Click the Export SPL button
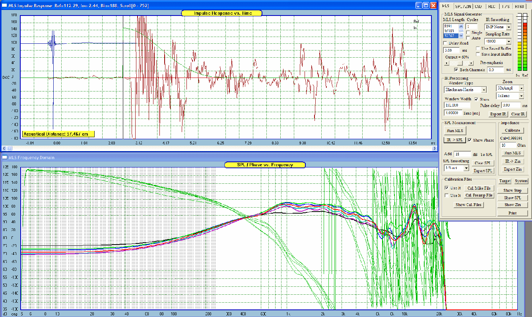The height and width of the screenshot is (317, 532). click(483, 171)
